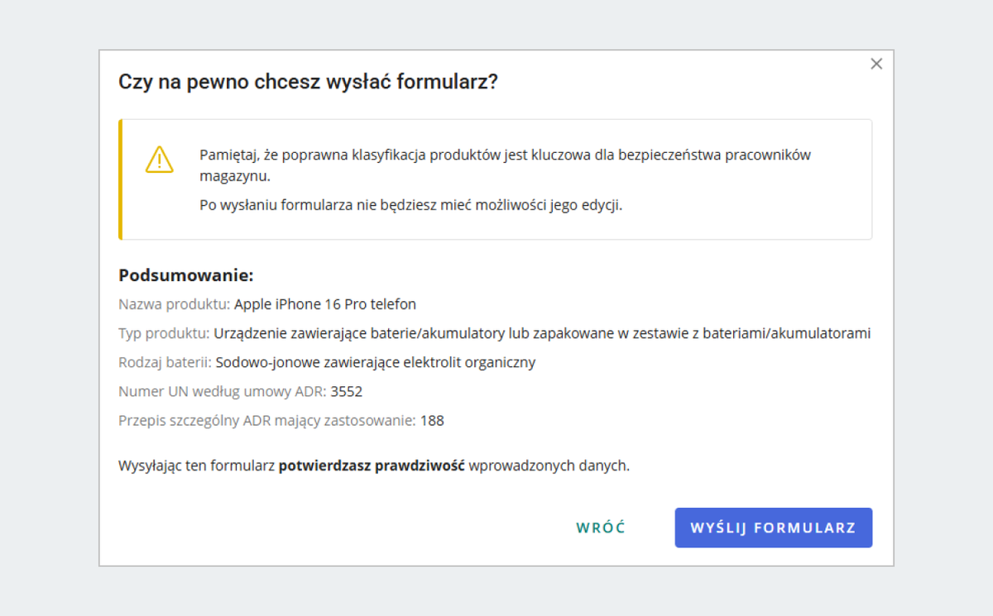Select the WRÓĆ text button

pos(601,528)
